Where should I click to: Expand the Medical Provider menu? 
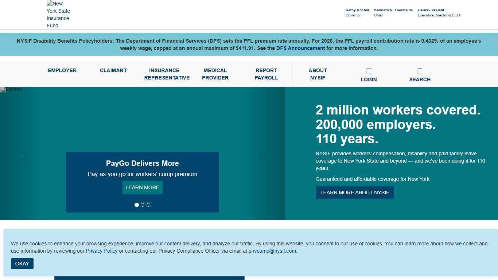click(215, 74)
